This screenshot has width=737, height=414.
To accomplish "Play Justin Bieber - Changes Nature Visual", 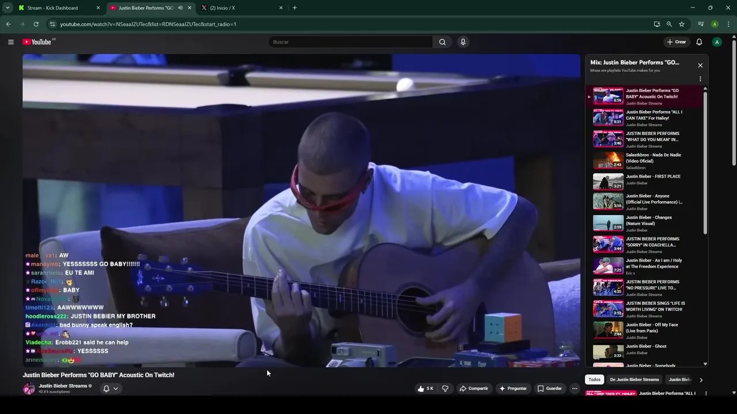I will point(645,223).
